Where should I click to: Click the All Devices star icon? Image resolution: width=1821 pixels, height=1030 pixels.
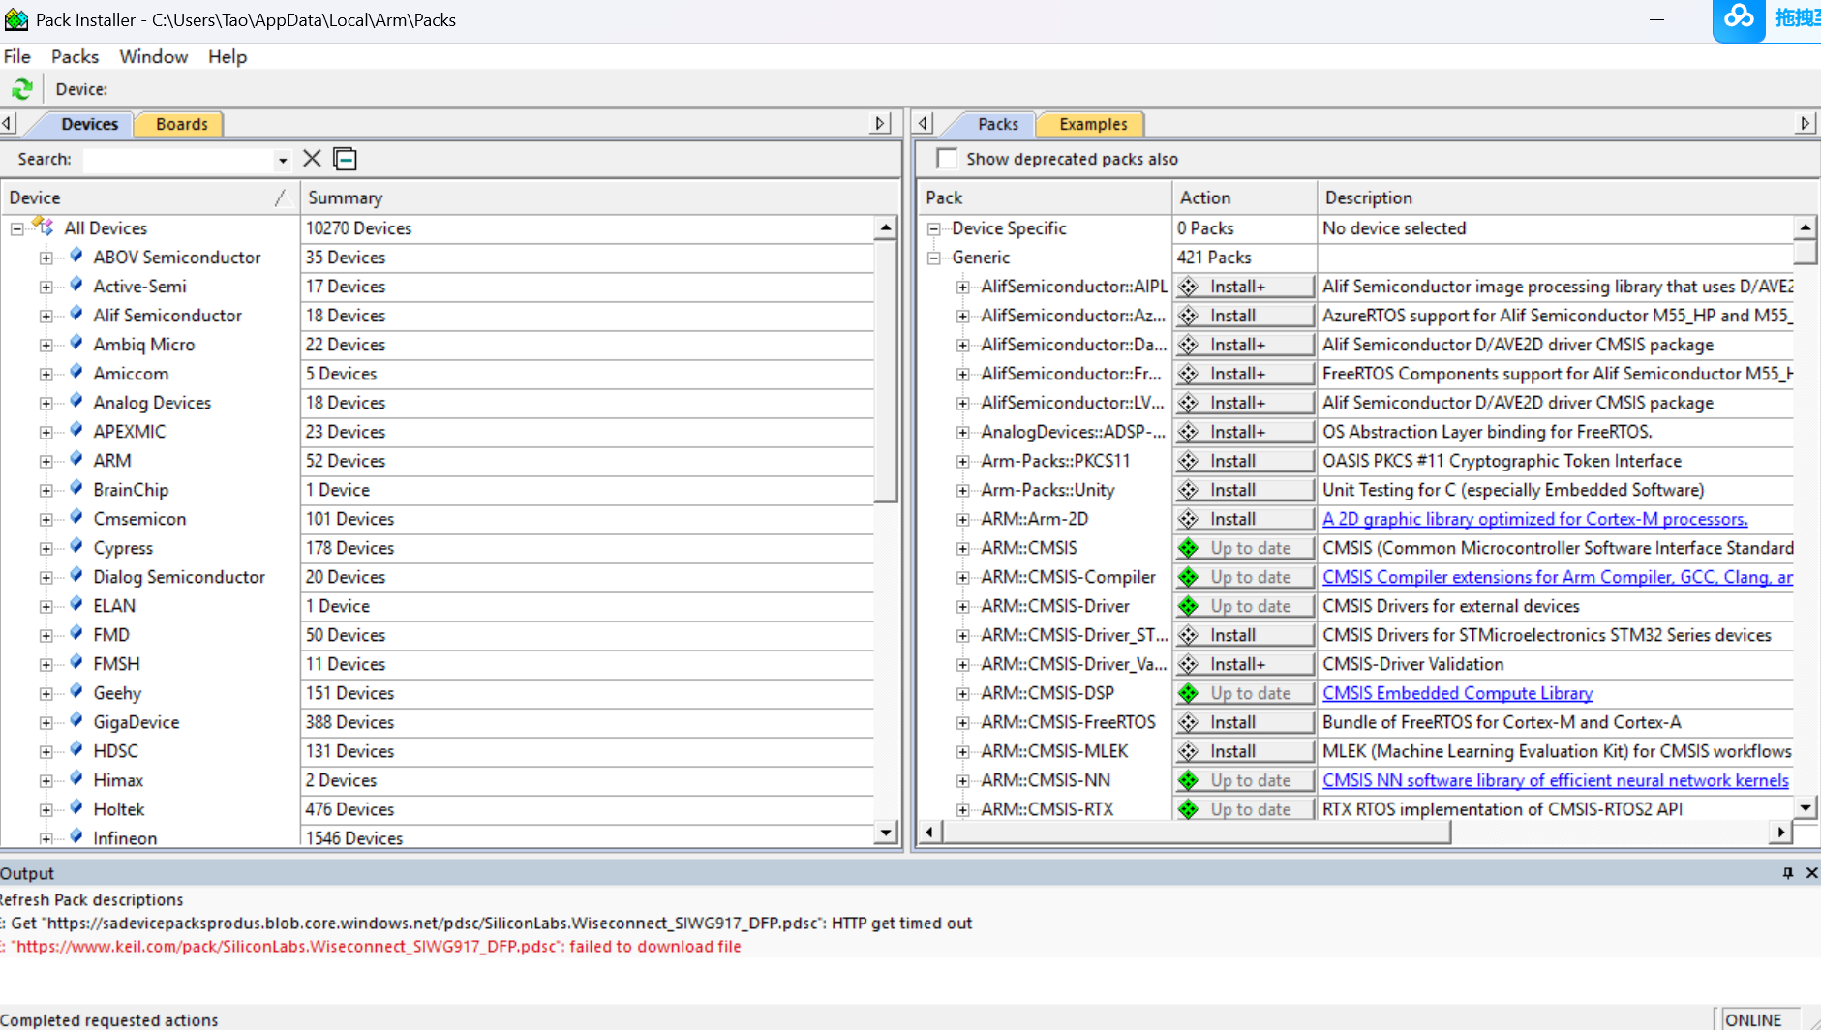point(45,227)
